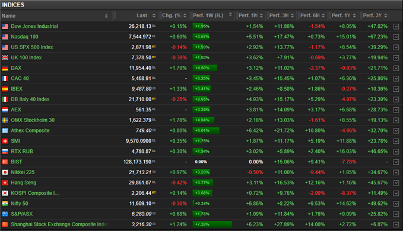The image size is (403, 231).
Task: Open the UK 100 Index link
Action: (x=26, y=57)
